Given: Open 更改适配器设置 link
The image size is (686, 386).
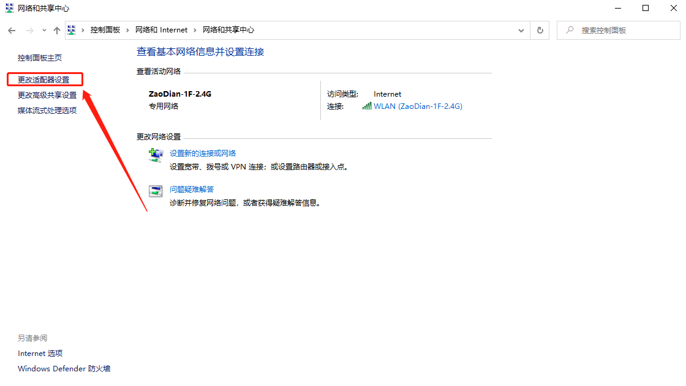Looking at the screenshot, I should (43, 80).
